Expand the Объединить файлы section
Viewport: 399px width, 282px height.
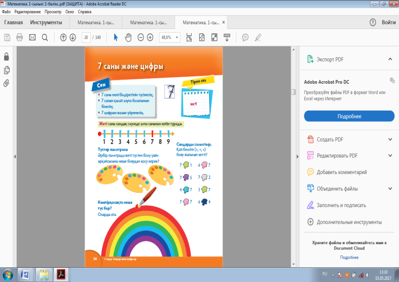[x=390, y=188]
